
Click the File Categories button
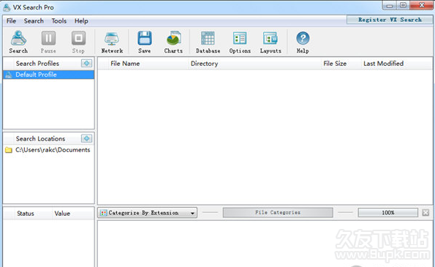278,213
